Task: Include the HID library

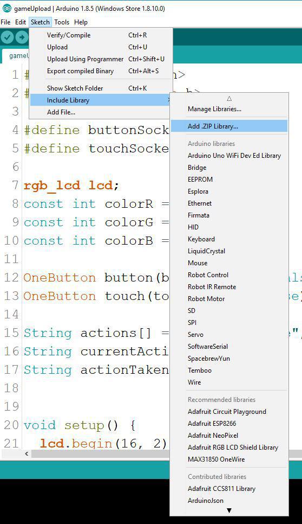Action: (229, 227)
